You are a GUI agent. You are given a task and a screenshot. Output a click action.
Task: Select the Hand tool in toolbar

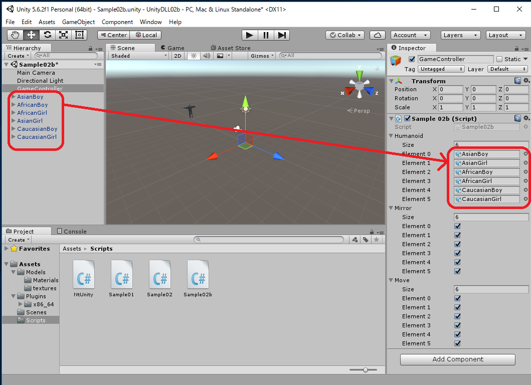[15, 35]
